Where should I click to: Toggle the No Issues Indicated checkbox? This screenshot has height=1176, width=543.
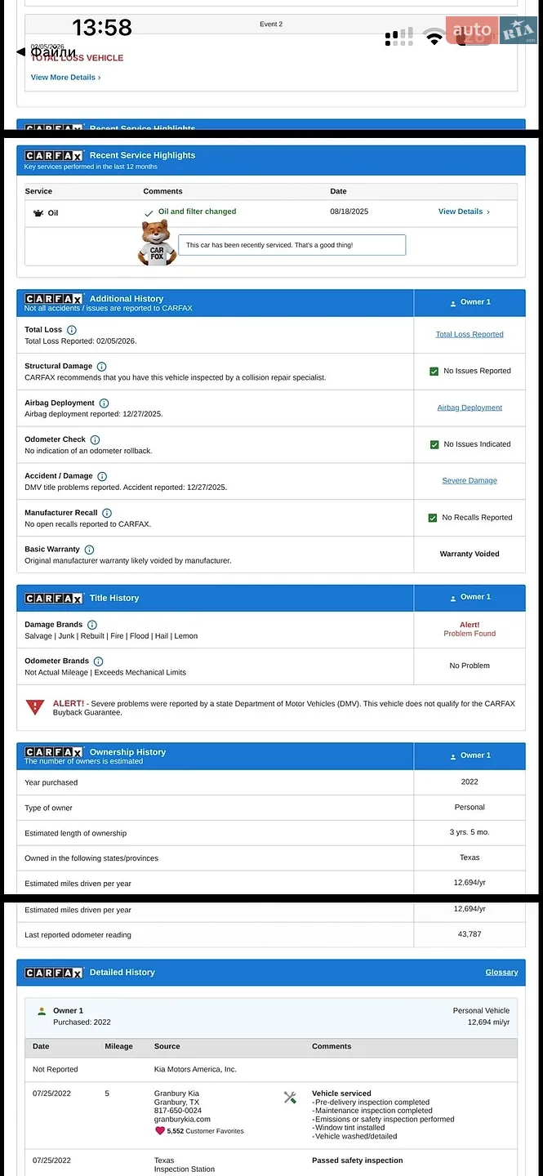point(434,445)
